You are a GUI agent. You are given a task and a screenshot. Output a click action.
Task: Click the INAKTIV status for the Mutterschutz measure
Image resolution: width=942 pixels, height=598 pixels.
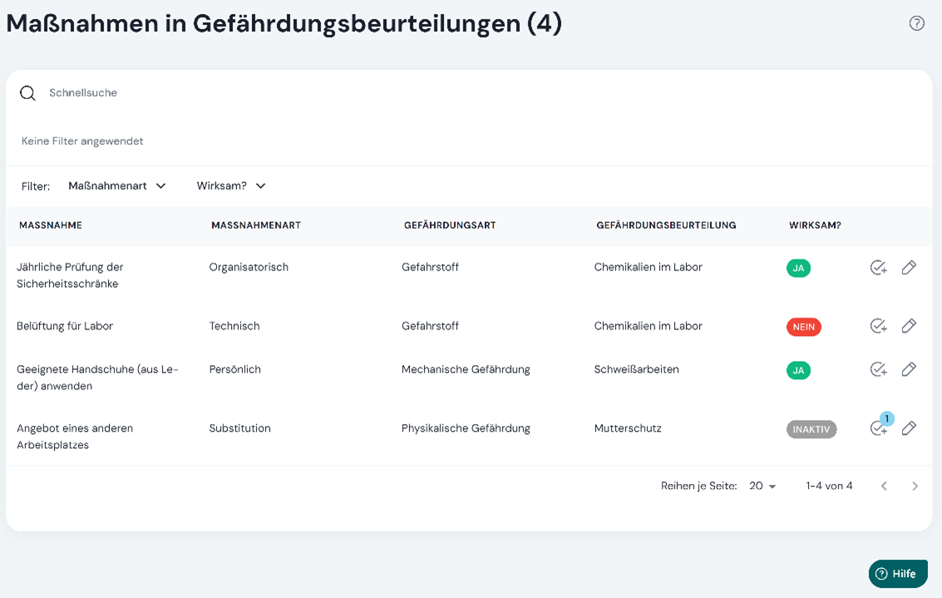click(811, 429)
